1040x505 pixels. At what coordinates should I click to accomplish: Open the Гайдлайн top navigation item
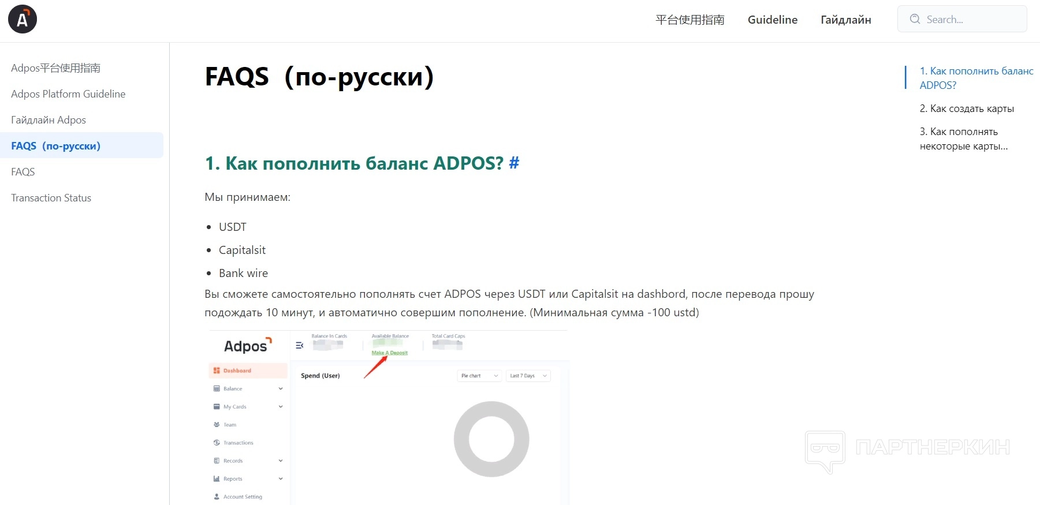[x=846, y=20]
